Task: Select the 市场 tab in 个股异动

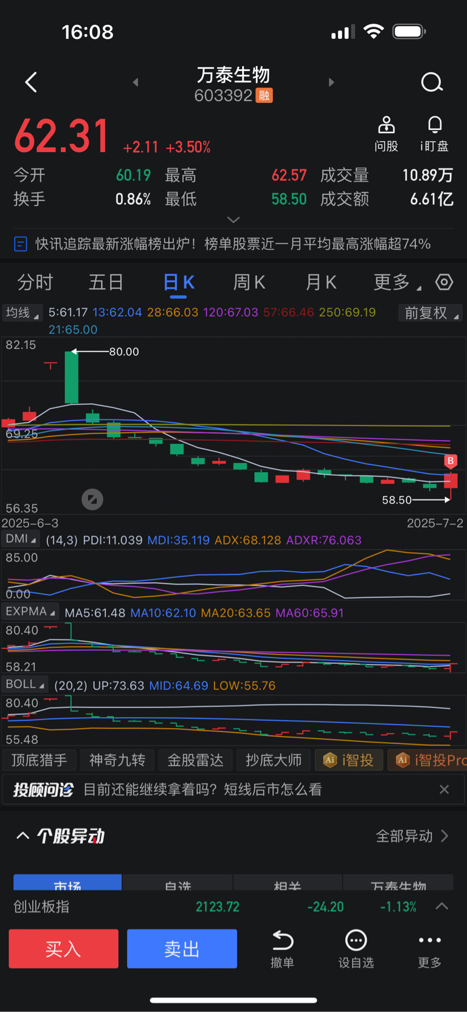Action: [67, 883]
